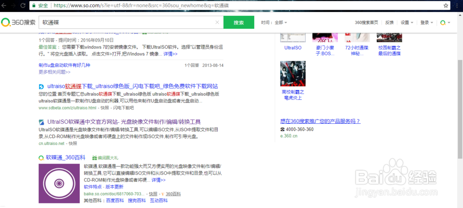Click 快照 link under sdbeta result

click(105, 108)
